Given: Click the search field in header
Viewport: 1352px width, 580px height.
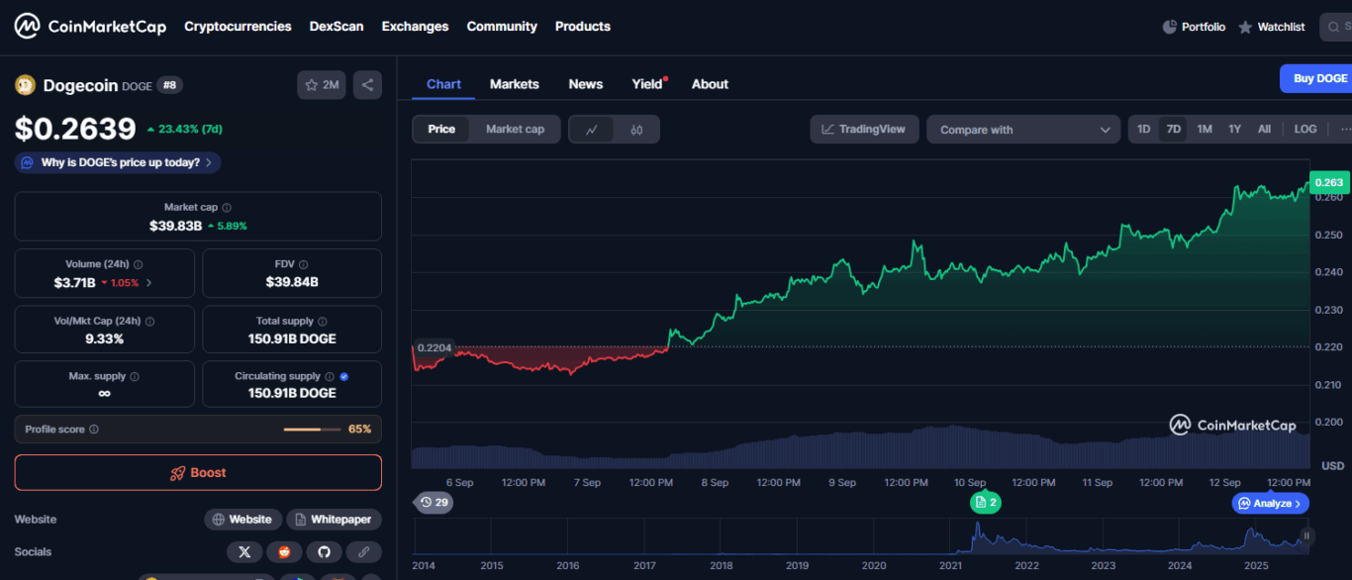Looking at the screenshot, I should tap(1336, 27).
